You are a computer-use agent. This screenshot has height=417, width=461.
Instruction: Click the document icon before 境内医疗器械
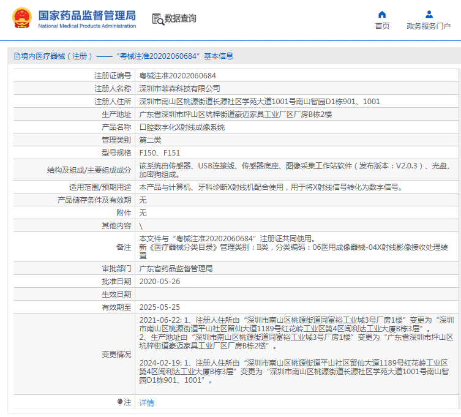pyautogui.click(x=17, y=56)
